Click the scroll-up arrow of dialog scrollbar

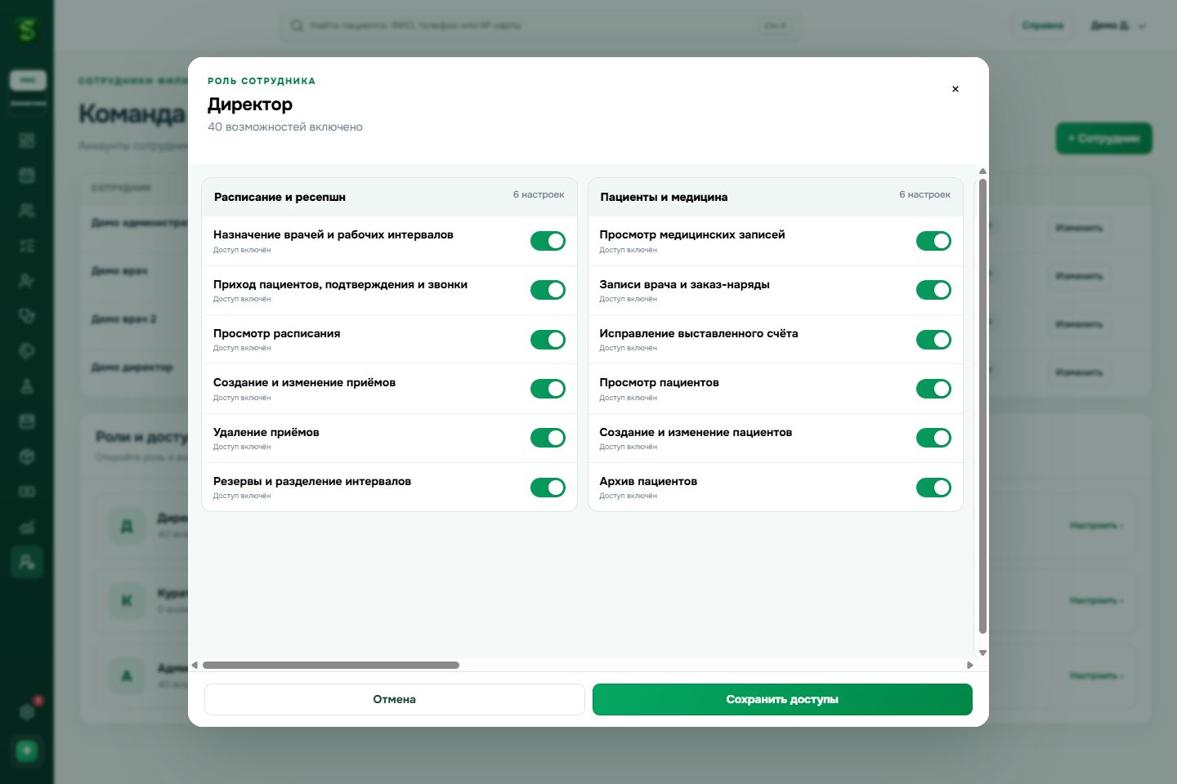[x=982, y=171]
